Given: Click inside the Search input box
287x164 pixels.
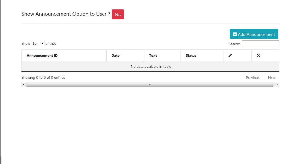Looking at the screenshot, I should coord(260,44).
